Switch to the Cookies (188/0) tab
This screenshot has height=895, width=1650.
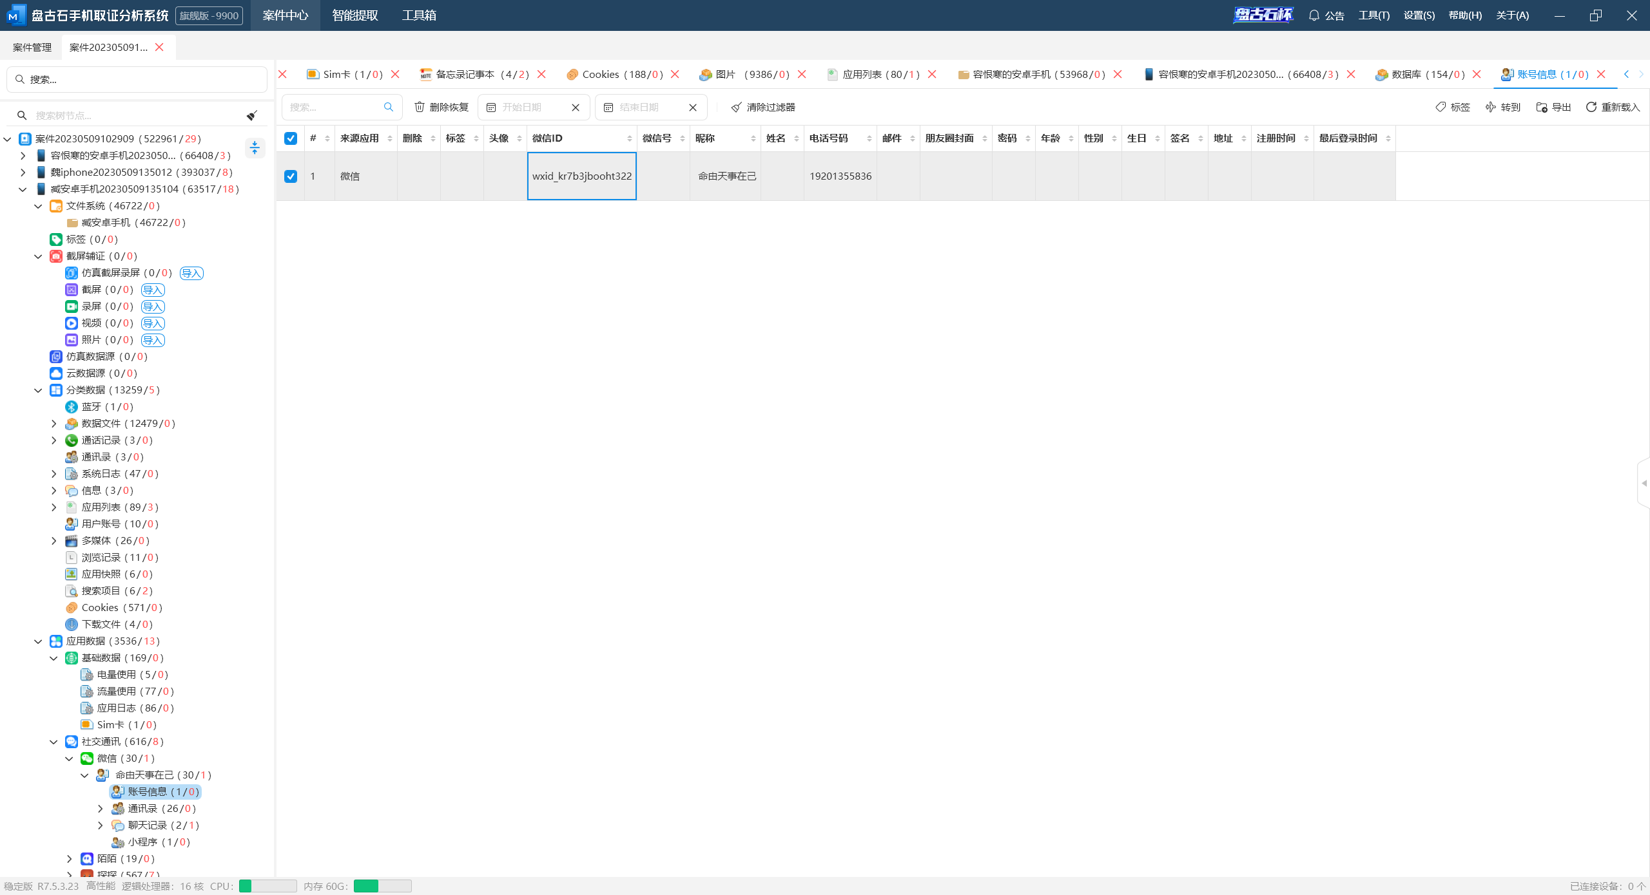coord(615,75)
